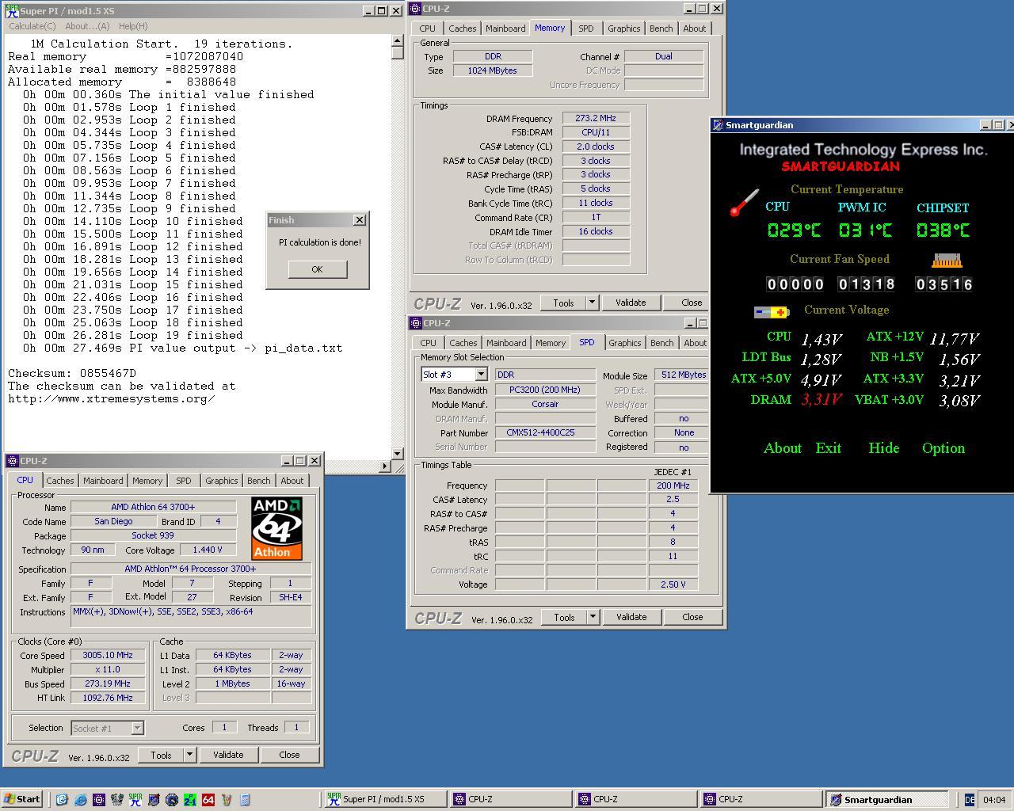Click Exit in Smartguardian
This screenshot has height=811, width=1014.
828,448
